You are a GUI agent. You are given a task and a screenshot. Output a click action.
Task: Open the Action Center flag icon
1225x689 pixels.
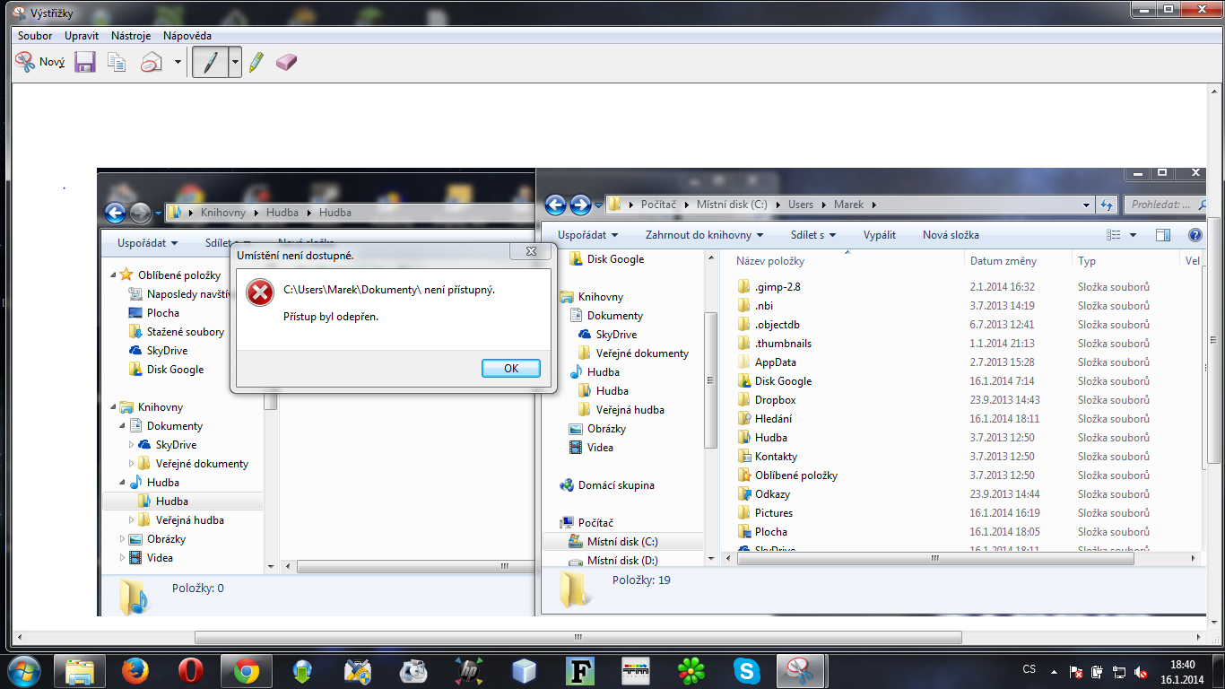pyautogui.click(x=1077, y=671)
